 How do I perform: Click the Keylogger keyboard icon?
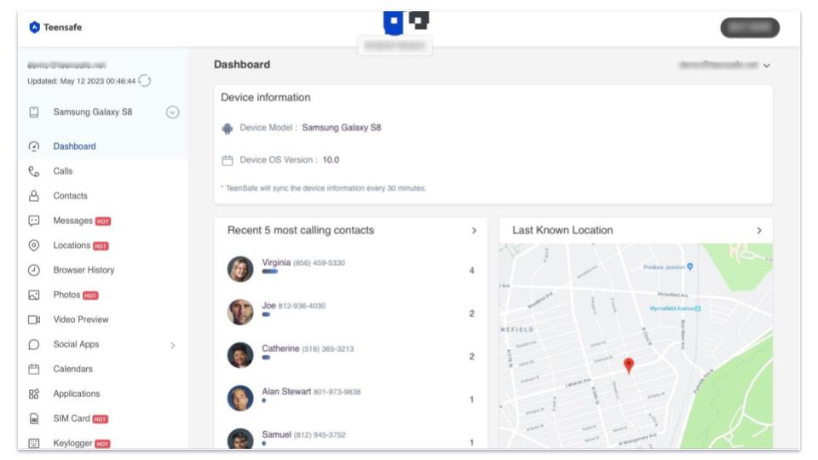[34, 443]
